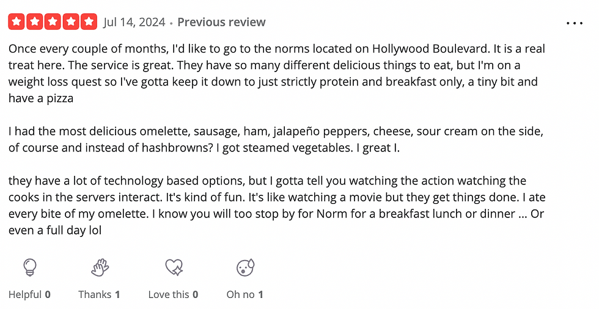The height and width of the screenshot is (309, 599).
Task: Click the Thanks reaction count 1
Action: [117, 294]
